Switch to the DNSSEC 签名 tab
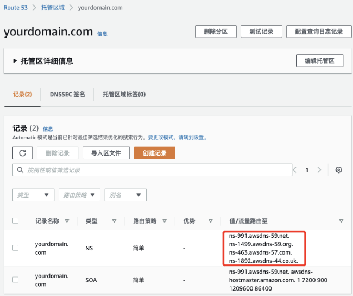Image resolution: width=353 pixels, height=296 pixels. coord(67,94)
